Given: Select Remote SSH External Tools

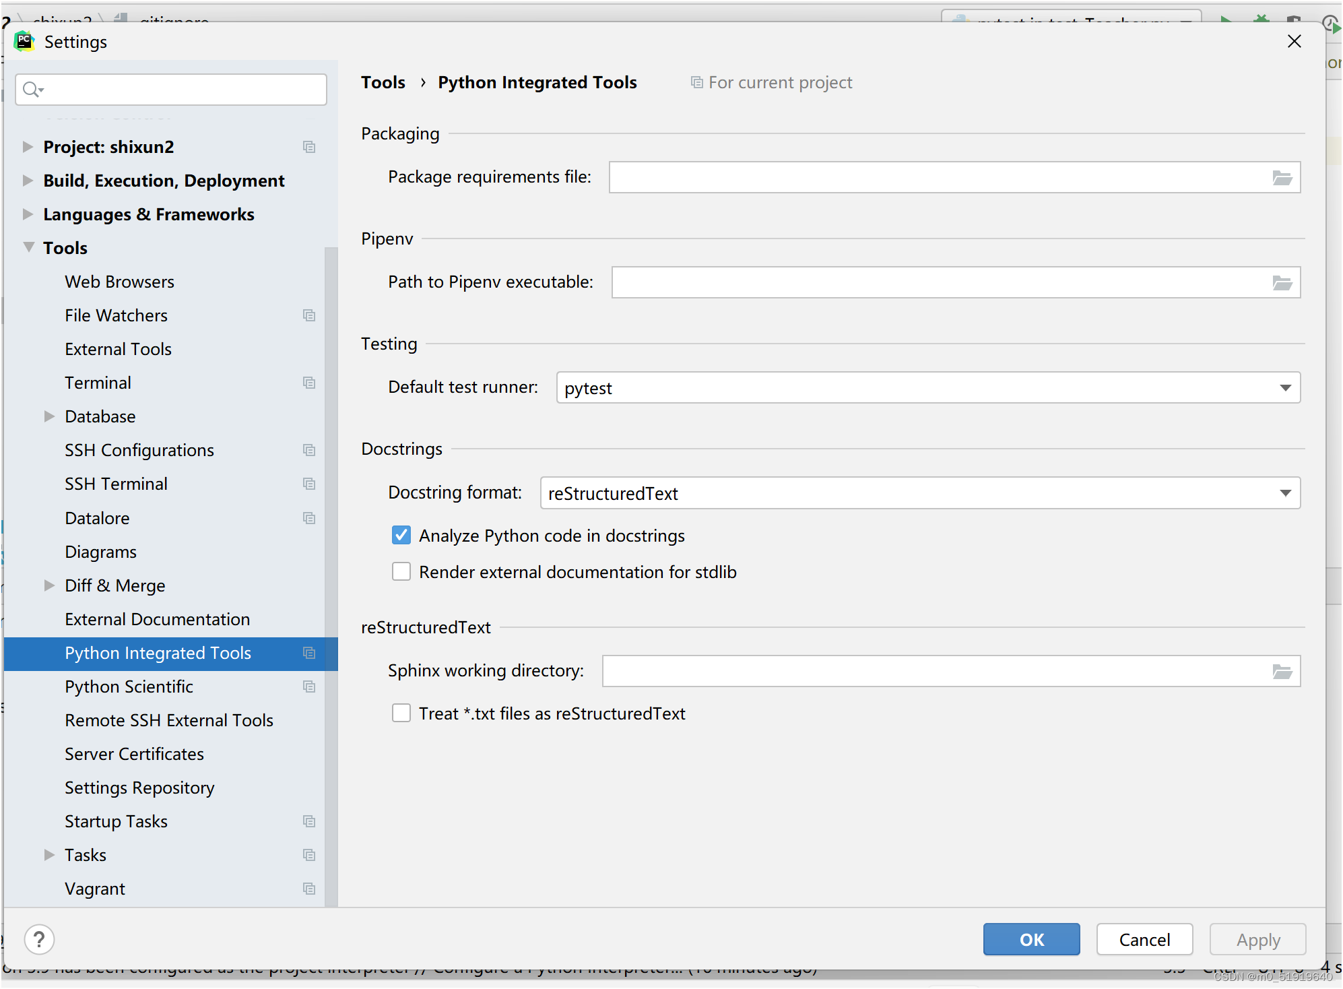Looking at the screenshot, I should tap(169, 720).
